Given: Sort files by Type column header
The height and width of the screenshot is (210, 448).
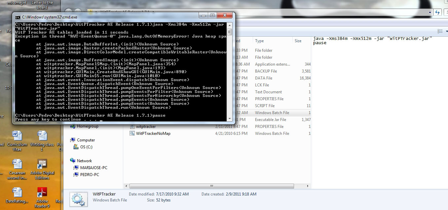Looking at the screenshot, I should [x=273, y=41].
